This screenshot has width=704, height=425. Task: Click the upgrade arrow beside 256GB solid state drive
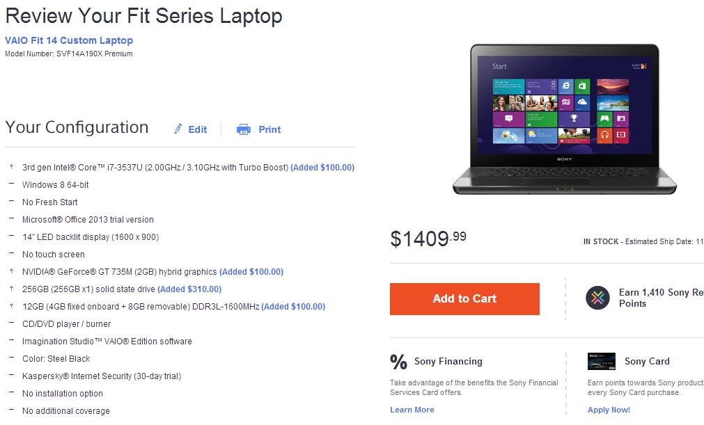click(x=11, y=289)
